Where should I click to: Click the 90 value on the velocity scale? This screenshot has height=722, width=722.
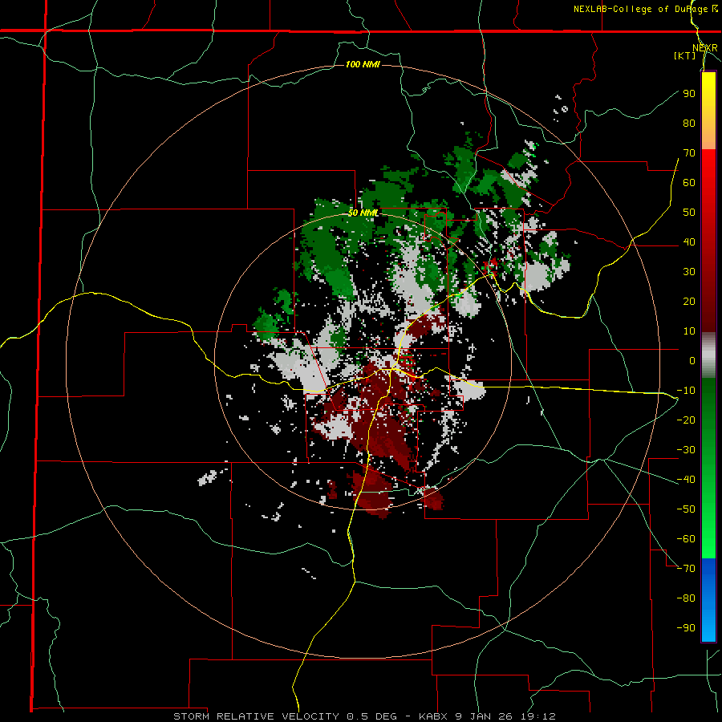(x=689, y=94)
